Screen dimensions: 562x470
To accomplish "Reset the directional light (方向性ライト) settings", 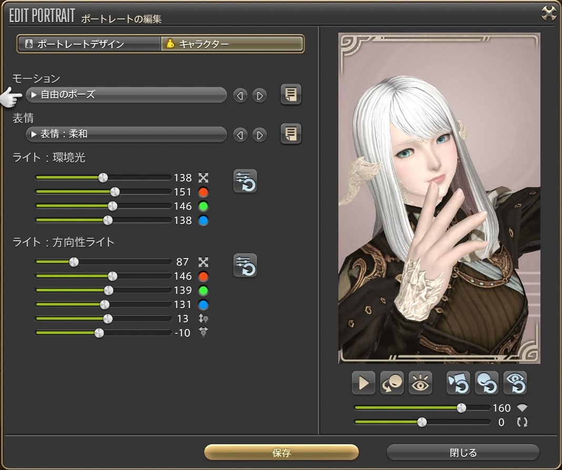I will pyautogui.click(x=245, y=265).
